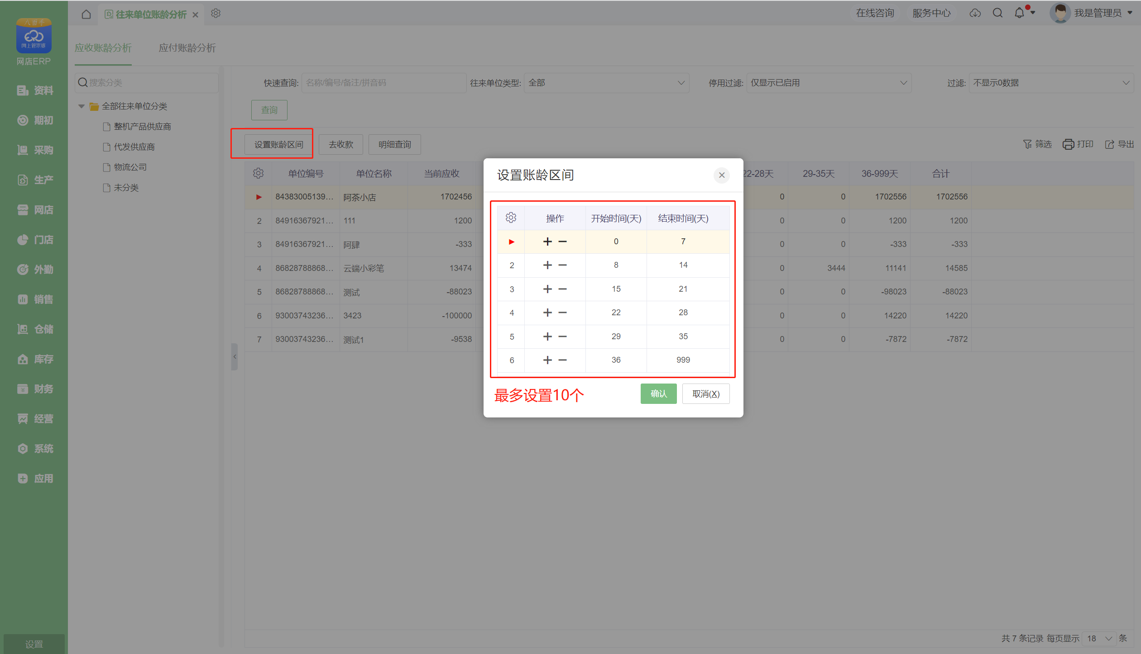Click 筛选 filter tool

[1037, 144]
